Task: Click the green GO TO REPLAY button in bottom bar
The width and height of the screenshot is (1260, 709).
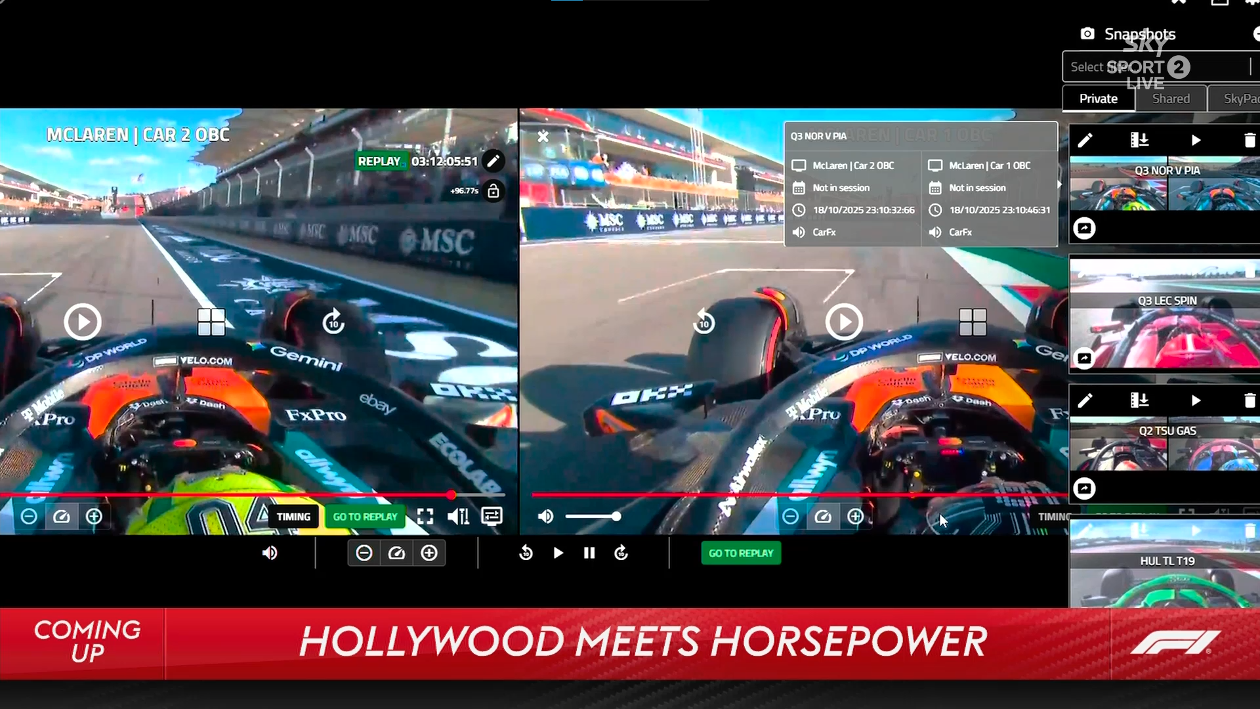Action: click(741, 553)
